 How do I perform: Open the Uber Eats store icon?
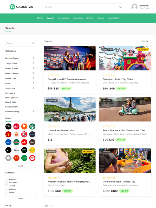tap(24, 150)
